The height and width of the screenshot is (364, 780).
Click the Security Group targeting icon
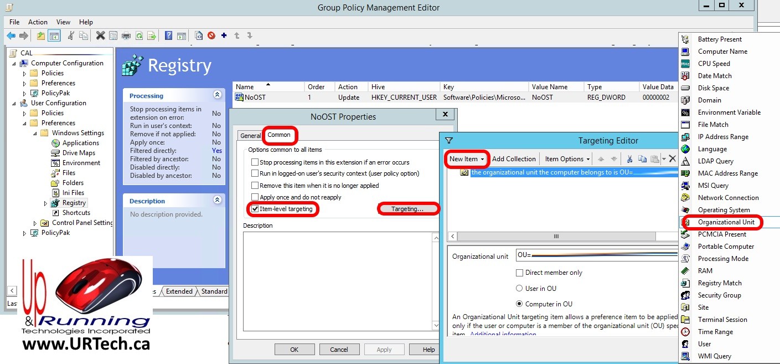point(685,295)
